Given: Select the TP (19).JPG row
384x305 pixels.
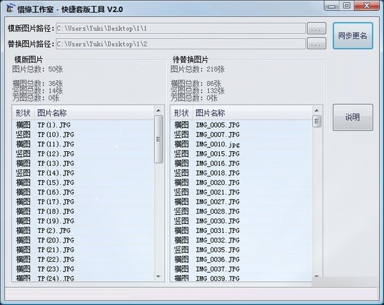Looking at the screenshot, I should click(x=83, y=221).
